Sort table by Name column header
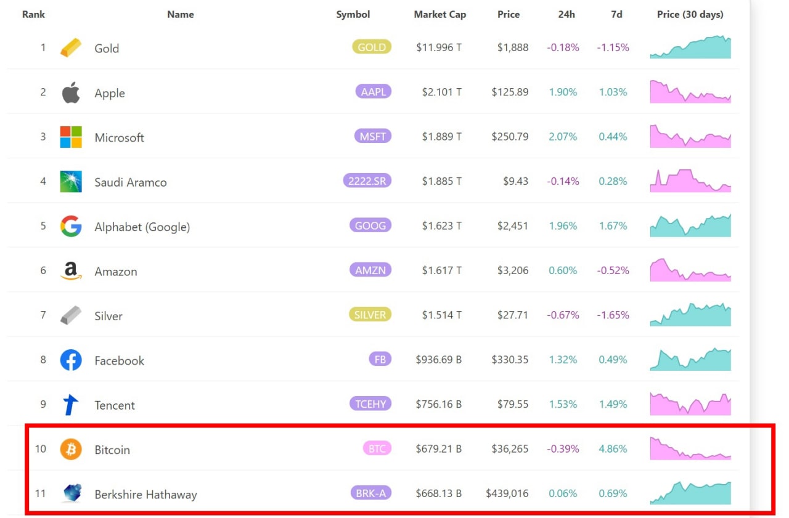This screenshot has height=518, width=789. pyautogui.click(x=181, y=14)
